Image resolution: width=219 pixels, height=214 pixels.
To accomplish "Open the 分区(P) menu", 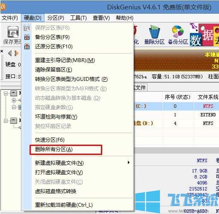I will 56,18.
